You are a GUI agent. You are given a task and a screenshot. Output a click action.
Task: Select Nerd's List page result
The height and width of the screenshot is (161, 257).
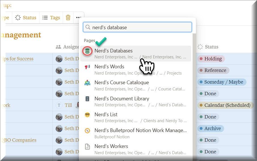(x=136, y=117)
